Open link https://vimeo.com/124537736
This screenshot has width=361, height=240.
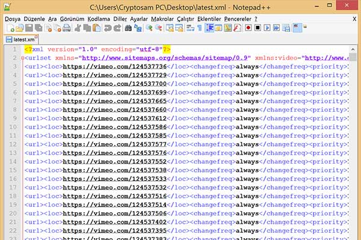point(115,67)
